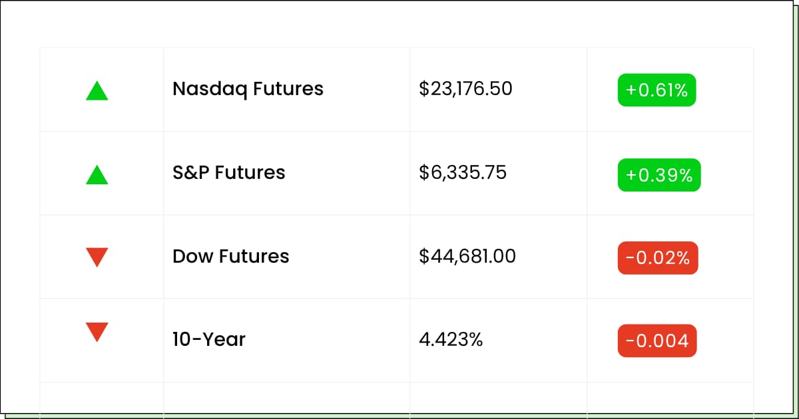
Task: Click the red down arrow beside 10-Year
Action: (97, 332)
